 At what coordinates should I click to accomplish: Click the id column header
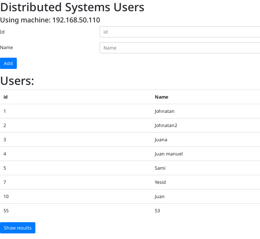coord(6,97)
